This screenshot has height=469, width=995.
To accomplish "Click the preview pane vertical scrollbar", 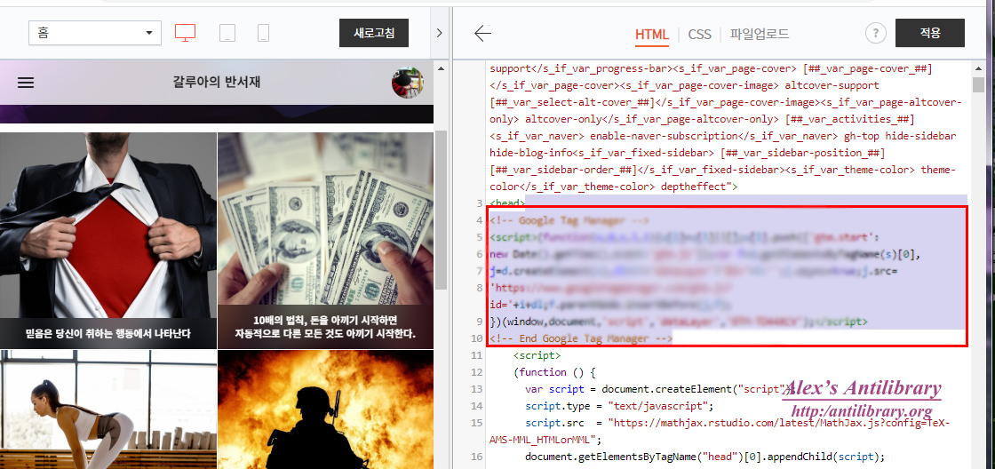I will [441, 210].
